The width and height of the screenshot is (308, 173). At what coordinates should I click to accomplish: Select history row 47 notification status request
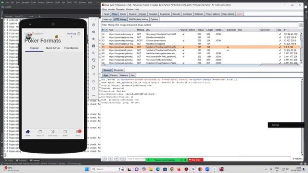point(200,60)
